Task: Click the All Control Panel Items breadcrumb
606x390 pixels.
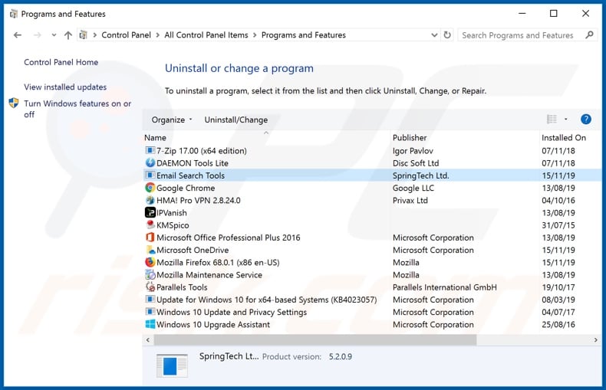Action: [206, 35]
